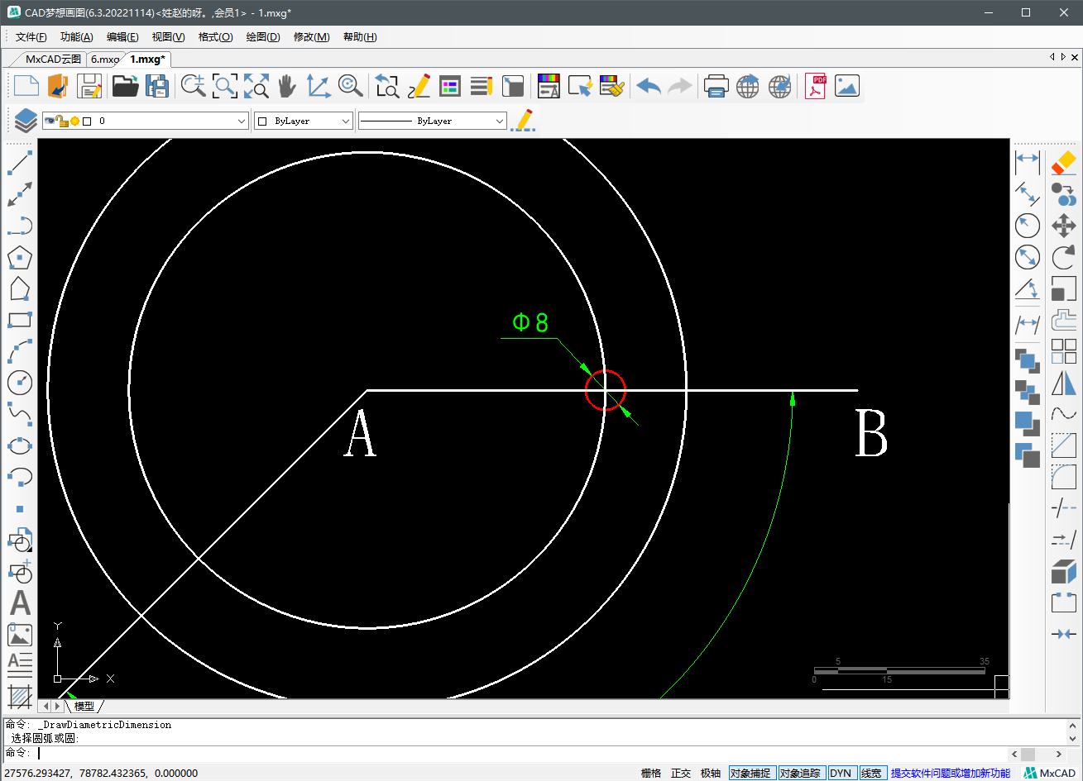1083x781 pixels.
Task: Click the tab scroll right arrow
Action: tap(1061, 57)
